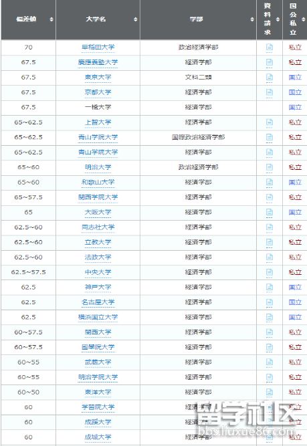Sort the table by 学部 column arrows
The height and width of the screenshot is (446, 307).
(x=252, y=19)
